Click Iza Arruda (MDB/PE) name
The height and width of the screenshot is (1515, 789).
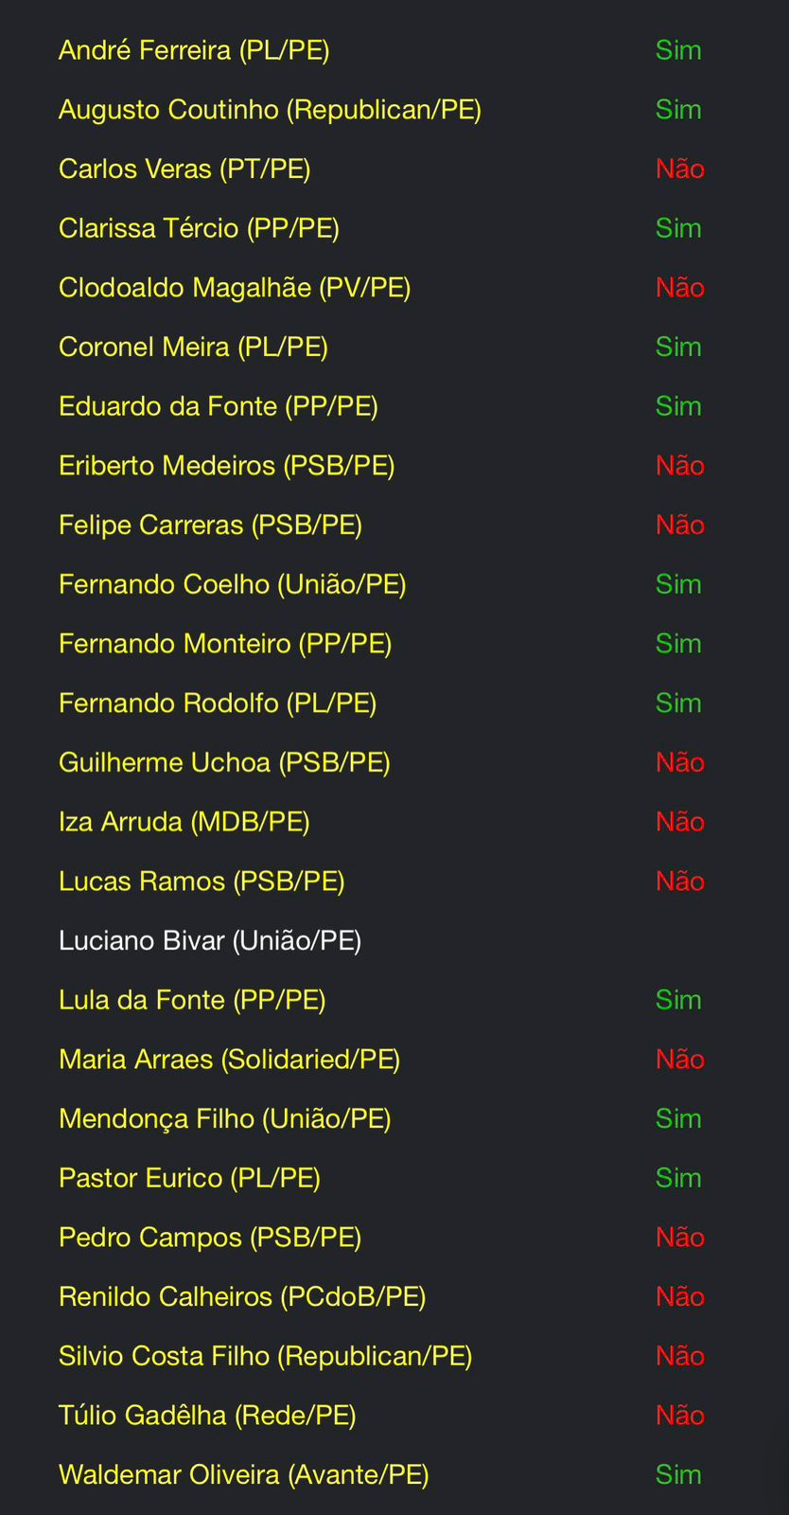coord(184,822)
